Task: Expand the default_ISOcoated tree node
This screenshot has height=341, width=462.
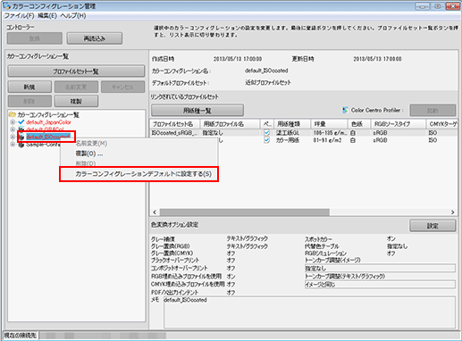Action: tap(13, 137)
